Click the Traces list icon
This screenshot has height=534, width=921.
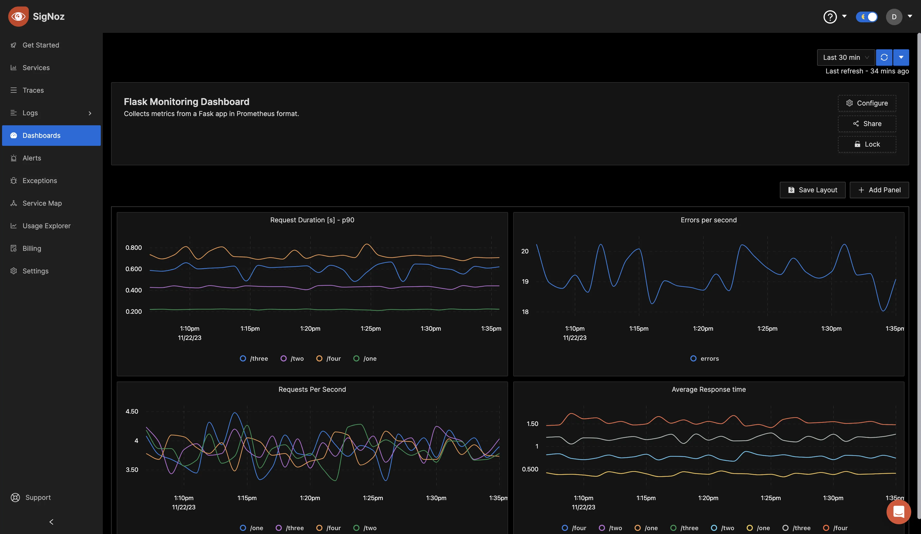(14, 90)
